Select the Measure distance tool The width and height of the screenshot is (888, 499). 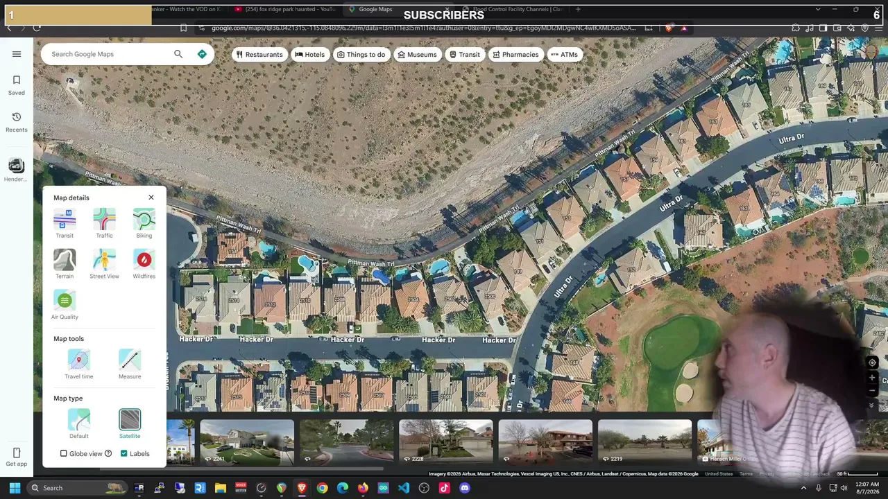click(x=130, y=364)
